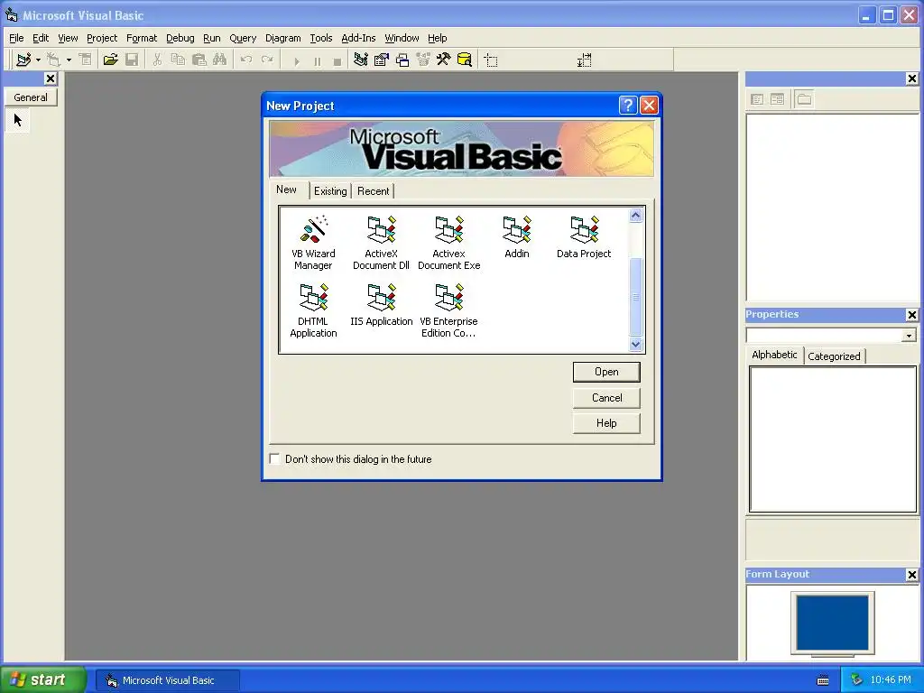
Task: Open the Query menu
Action: coord(243,38)
